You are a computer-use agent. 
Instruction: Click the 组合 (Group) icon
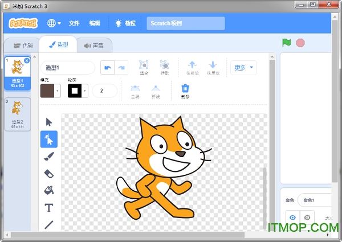(x=144, y=68)
